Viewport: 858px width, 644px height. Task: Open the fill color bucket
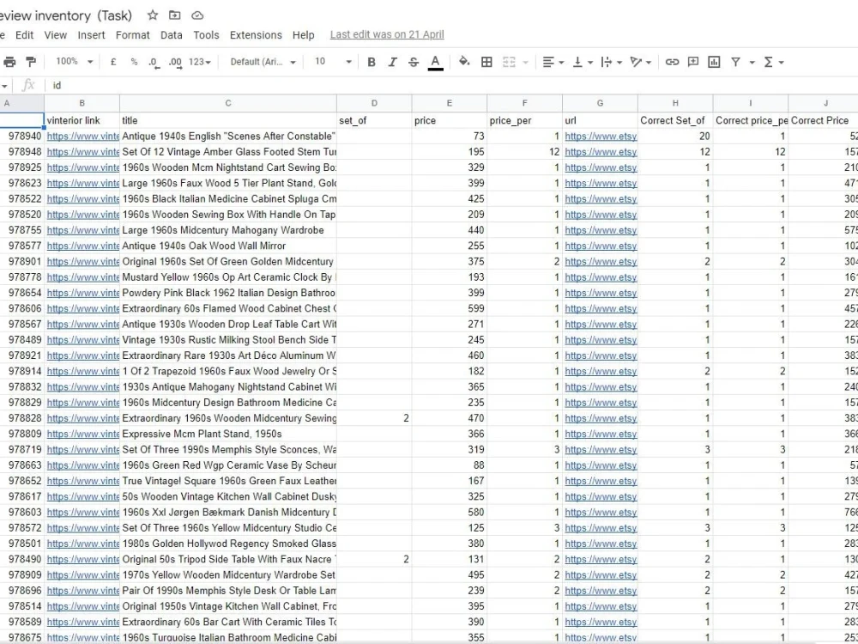pos(464,61)
